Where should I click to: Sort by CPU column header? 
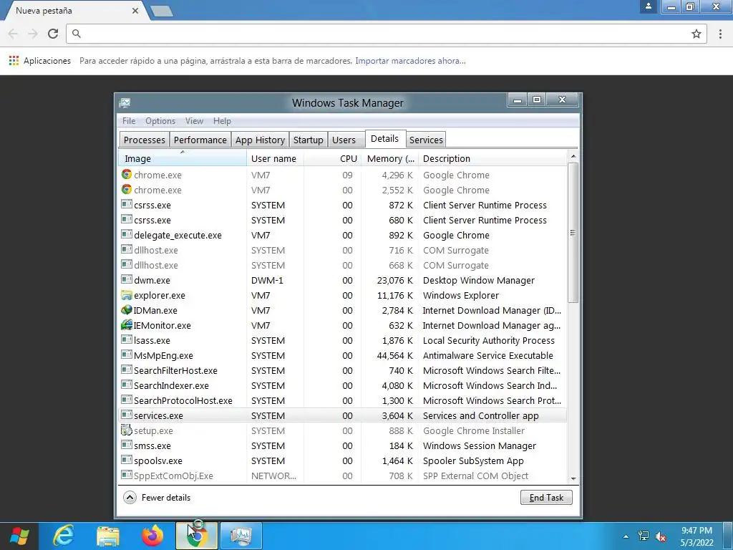click(x=332, y=158)
